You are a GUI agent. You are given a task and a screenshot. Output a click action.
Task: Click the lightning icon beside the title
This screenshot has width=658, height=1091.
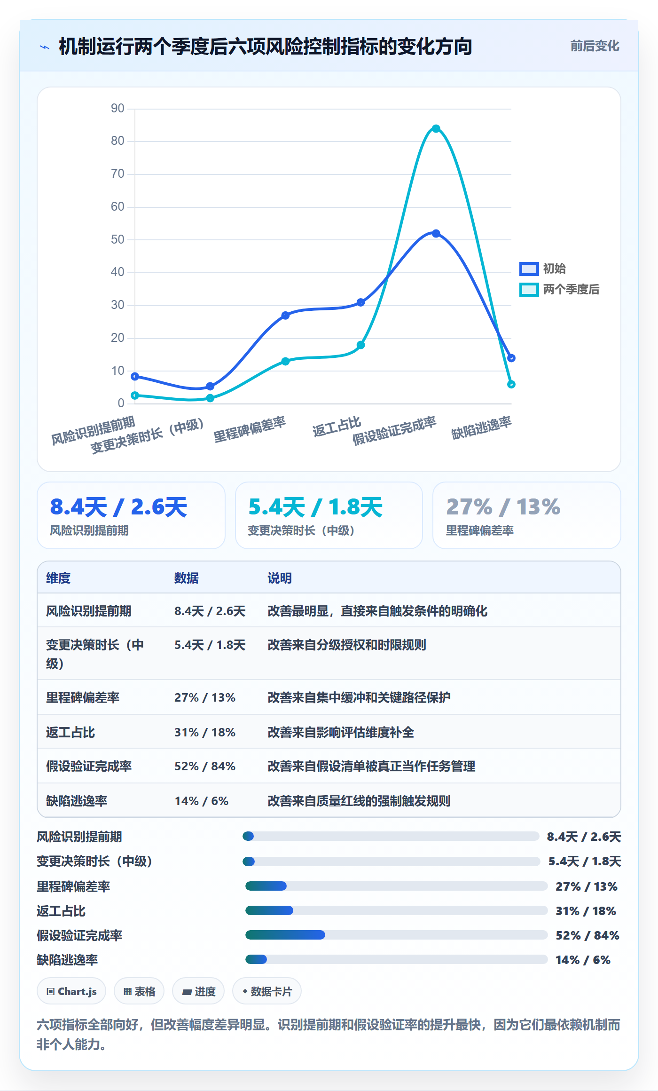[45, 47]
